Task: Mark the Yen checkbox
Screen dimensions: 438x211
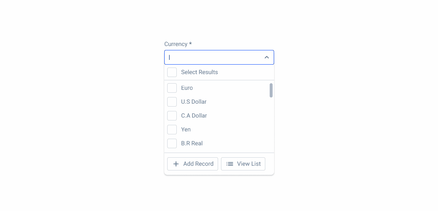Action: point(172,130)
